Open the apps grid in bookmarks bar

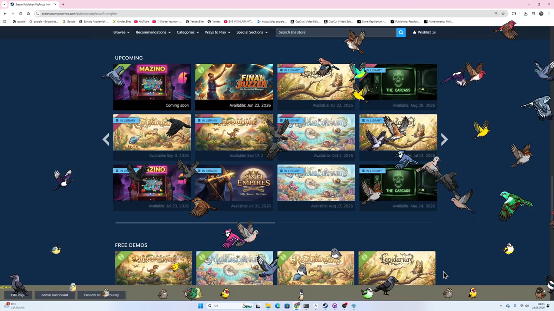[4, 22]
